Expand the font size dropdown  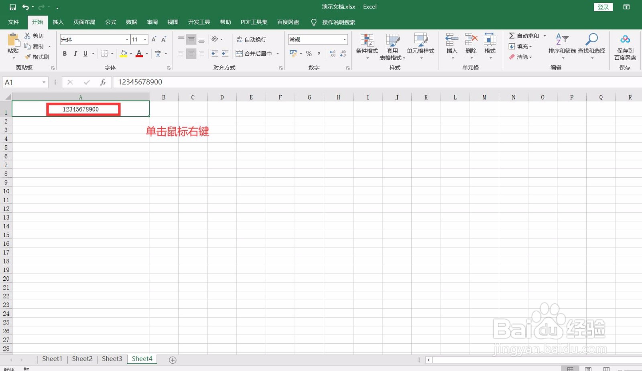pos(144,39)
